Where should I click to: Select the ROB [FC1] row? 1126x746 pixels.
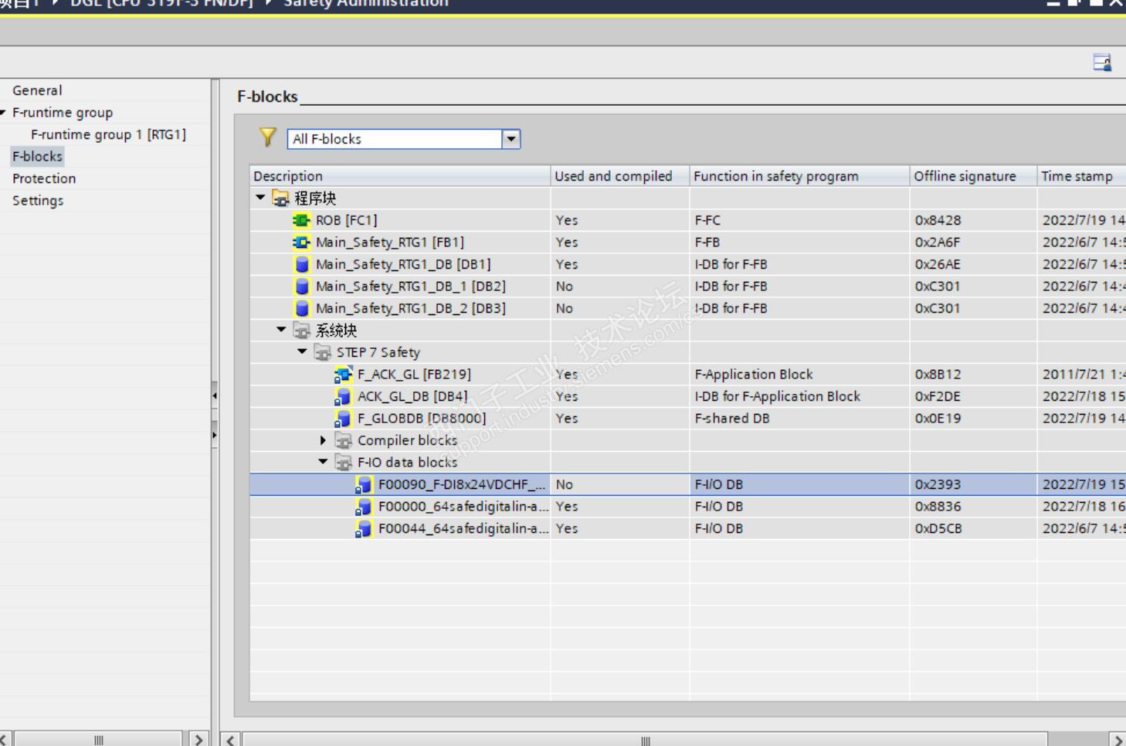click(x=688, y=220)
